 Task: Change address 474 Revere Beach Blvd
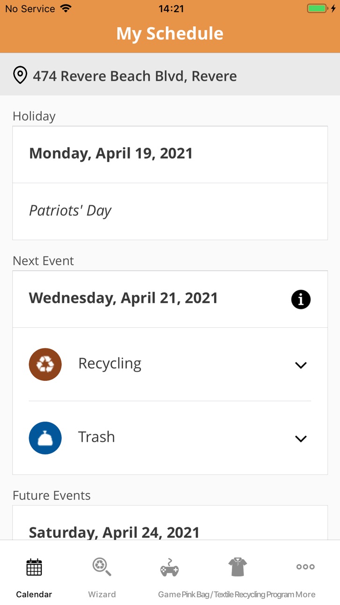point(135,76)
